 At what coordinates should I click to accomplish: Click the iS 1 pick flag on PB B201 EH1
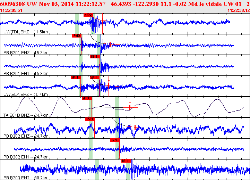(95, 57)
